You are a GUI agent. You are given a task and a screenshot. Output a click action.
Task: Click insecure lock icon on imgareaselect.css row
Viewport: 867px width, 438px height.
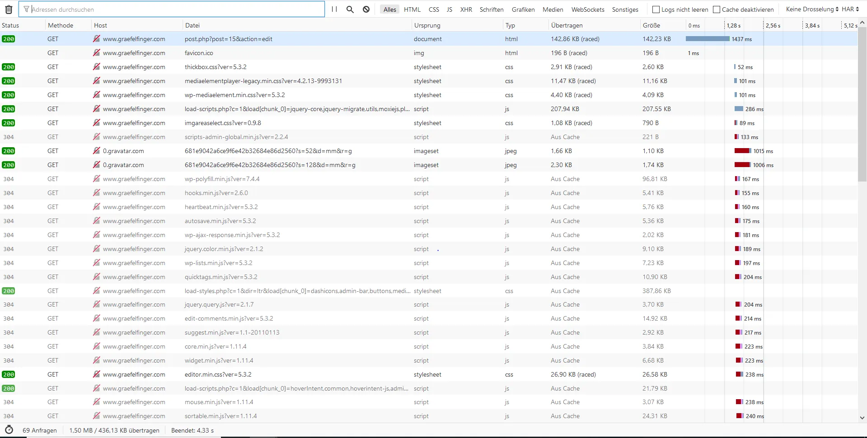(96, 123)
